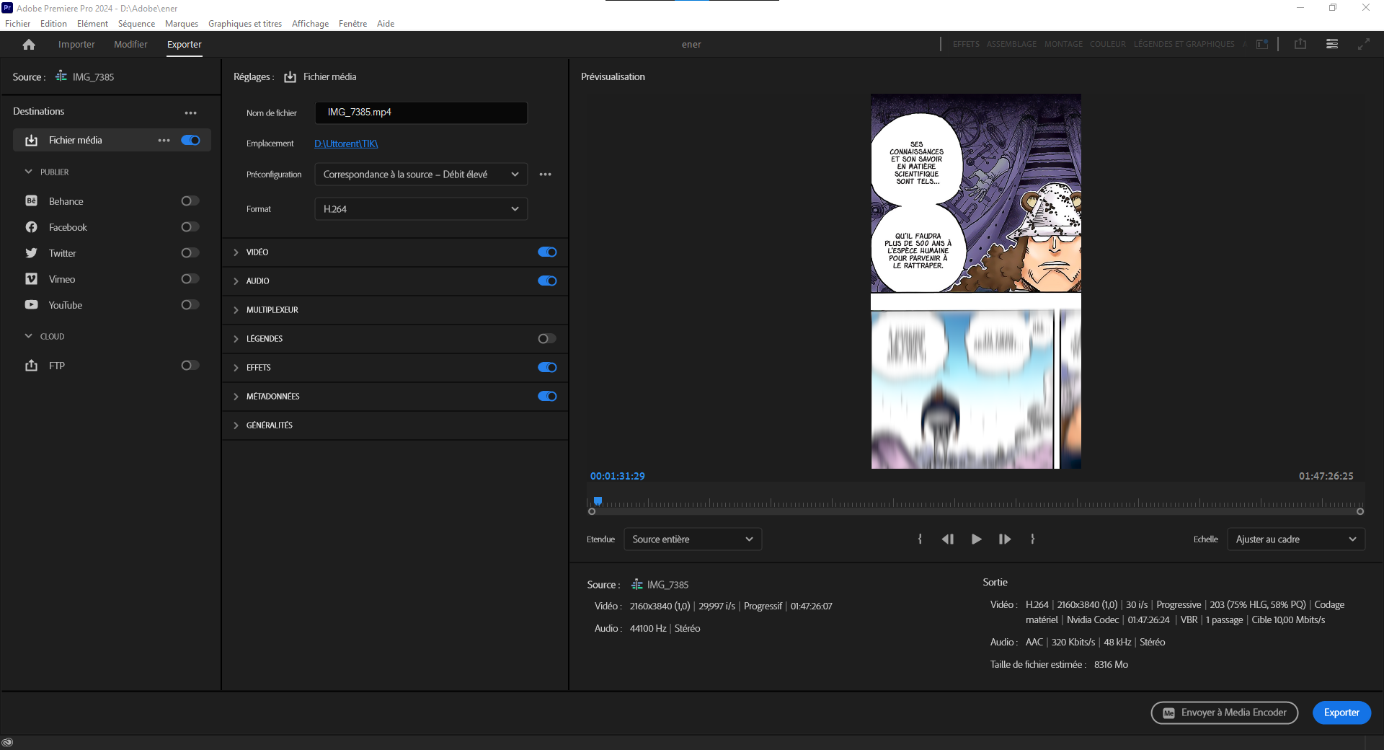Click the IMG_7385 sequence icon in Source
Screen dimensions: 1384x750
point(61,76)
